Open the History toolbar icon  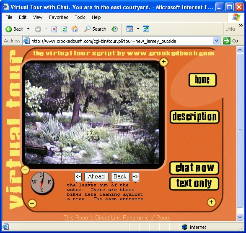115,29
